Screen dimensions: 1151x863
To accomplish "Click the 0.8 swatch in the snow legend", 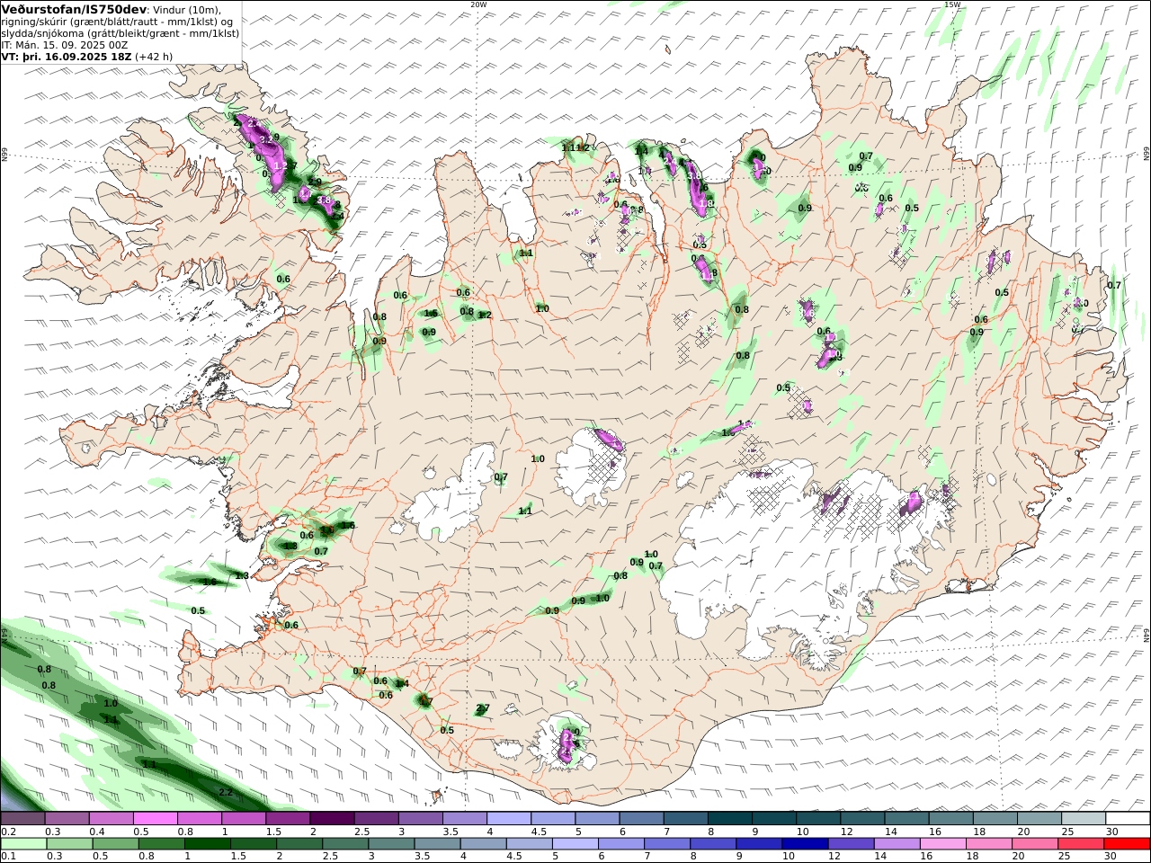I will pos(199,819).
